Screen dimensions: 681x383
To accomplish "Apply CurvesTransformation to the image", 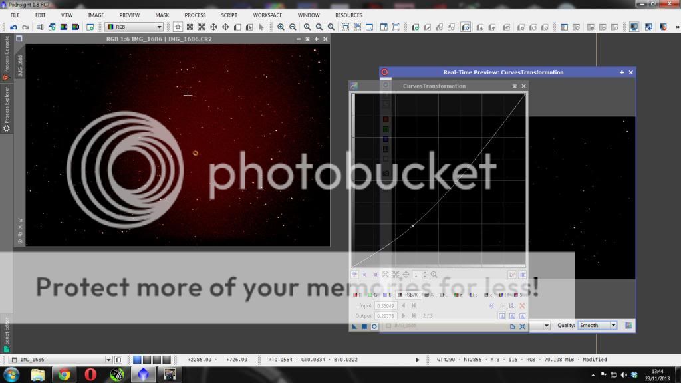I will [363, 326].
